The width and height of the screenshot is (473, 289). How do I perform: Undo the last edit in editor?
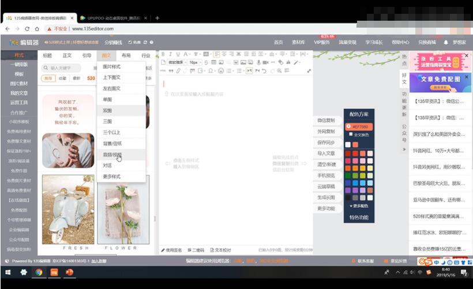(x=264, y=71)
